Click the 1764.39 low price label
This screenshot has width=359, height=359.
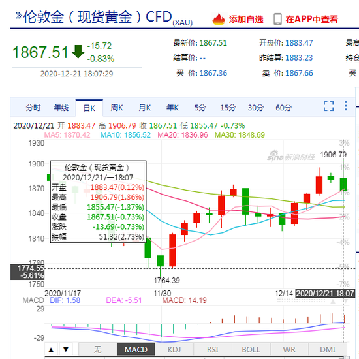166,281
